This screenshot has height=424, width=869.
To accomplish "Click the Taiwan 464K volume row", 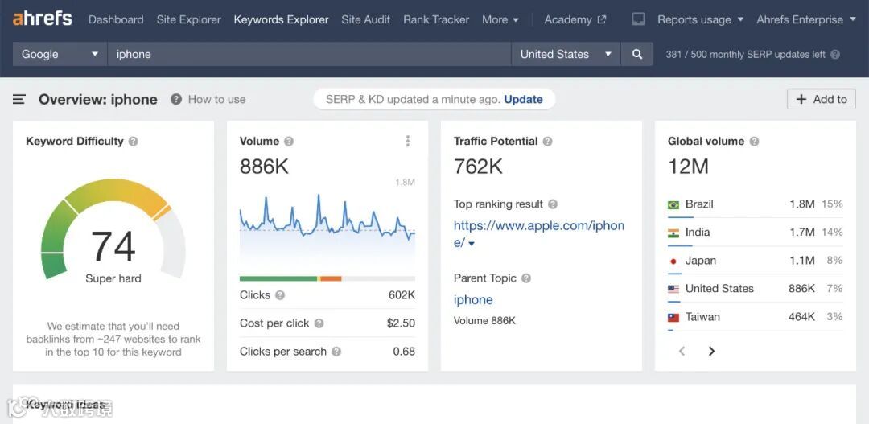I will click(755, 317).
